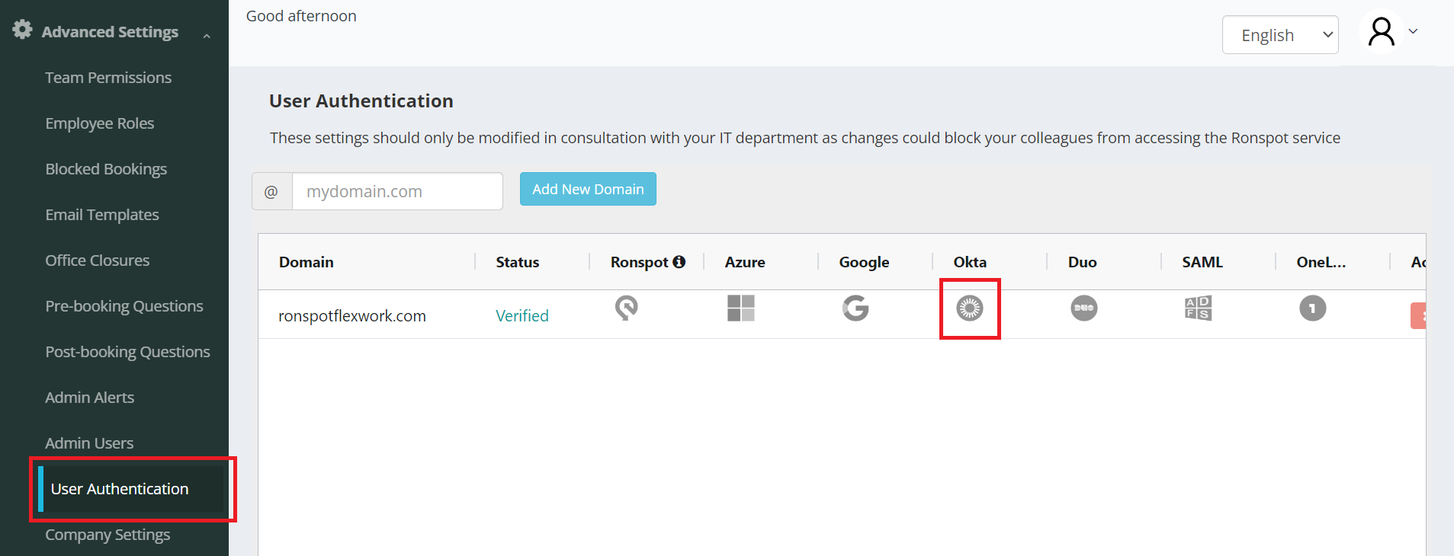Select User Authentication in sidebar
The width and height of the screenshot is (1454, 556).
(120, 489)
